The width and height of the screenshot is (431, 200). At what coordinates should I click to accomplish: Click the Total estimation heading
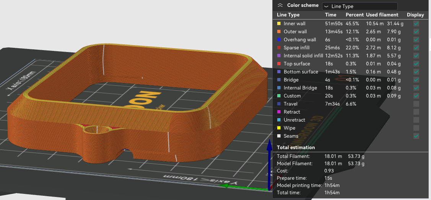coord(296,148)
